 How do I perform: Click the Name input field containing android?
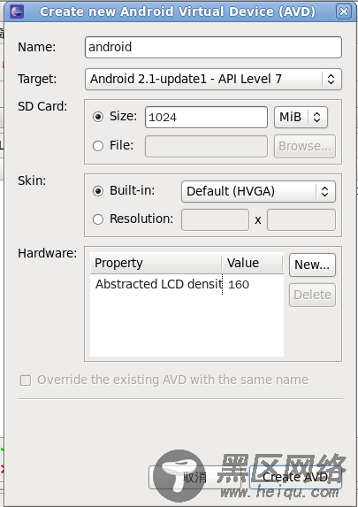tap(213, 47)
